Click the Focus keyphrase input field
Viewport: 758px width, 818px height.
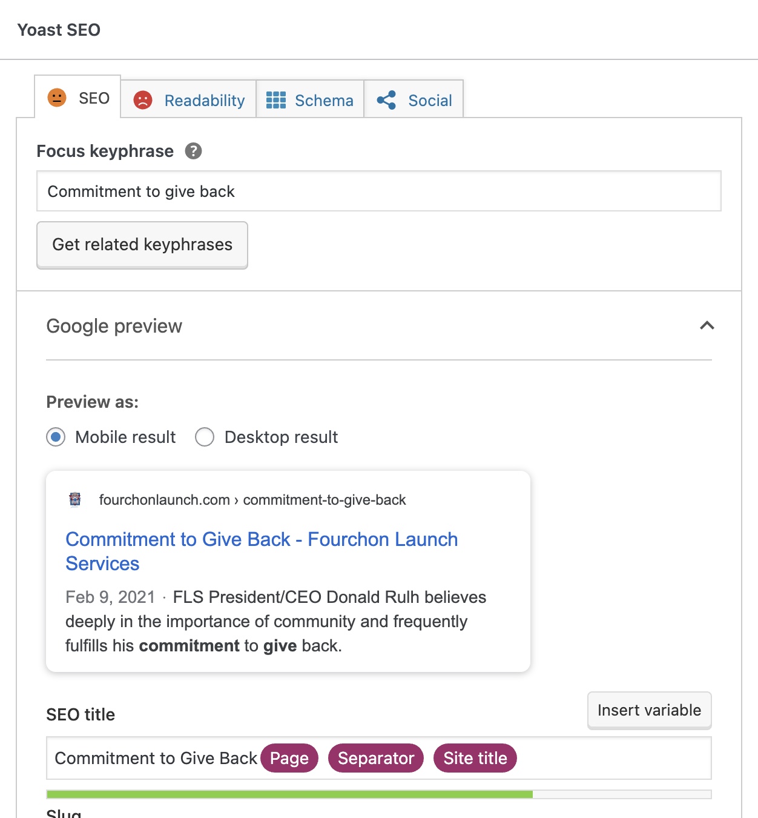click(379, 191)
